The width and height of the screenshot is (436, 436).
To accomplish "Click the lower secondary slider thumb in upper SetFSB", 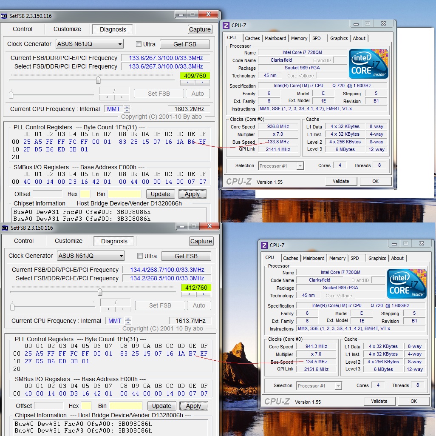I will 11,95.
